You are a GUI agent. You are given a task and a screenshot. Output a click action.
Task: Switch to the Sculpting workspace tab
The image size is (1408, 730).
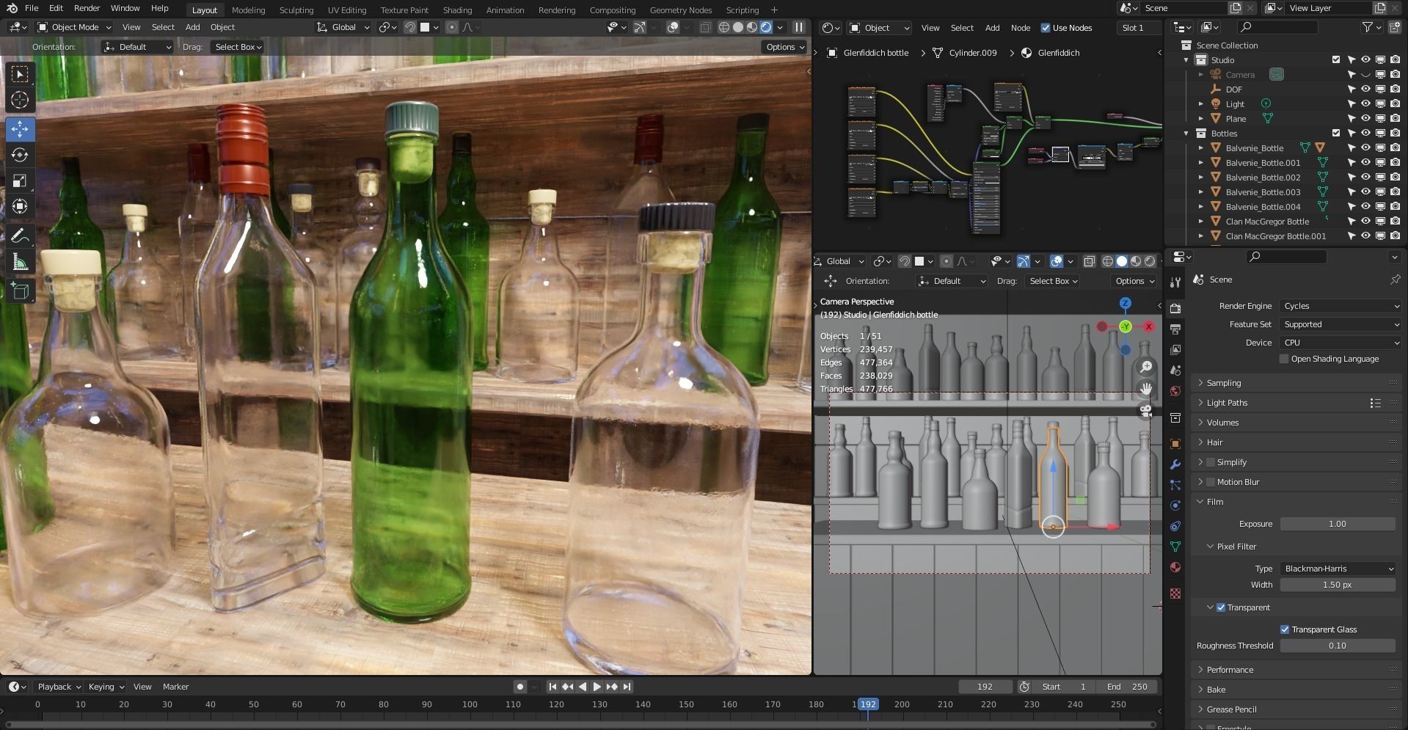[296, 10]
